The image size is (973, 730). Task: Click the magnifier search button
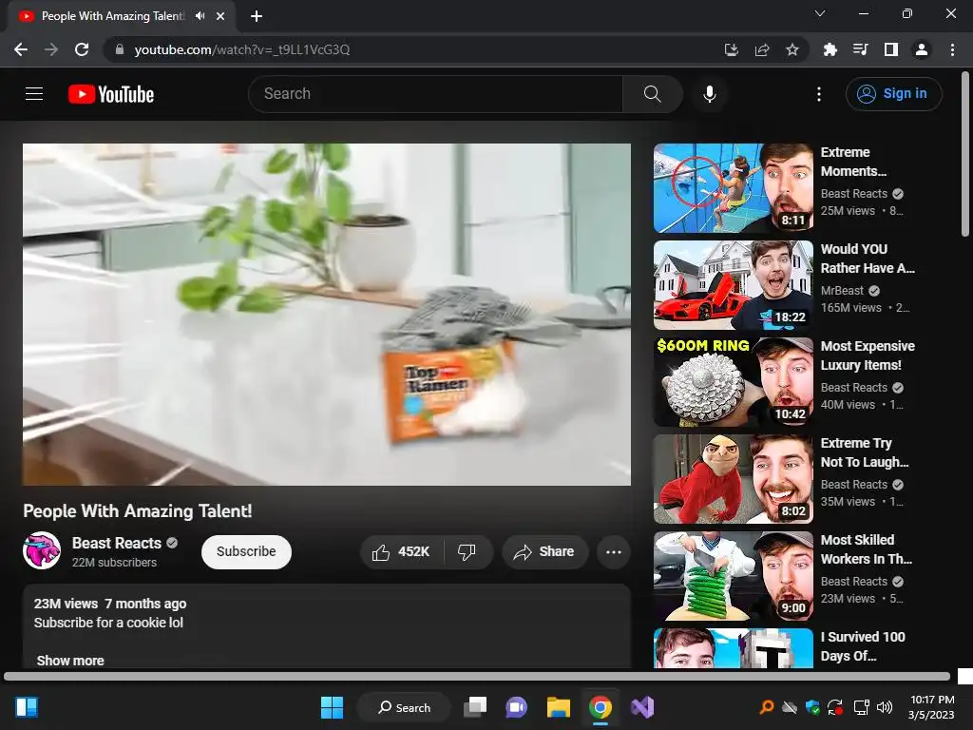[652, 94]
